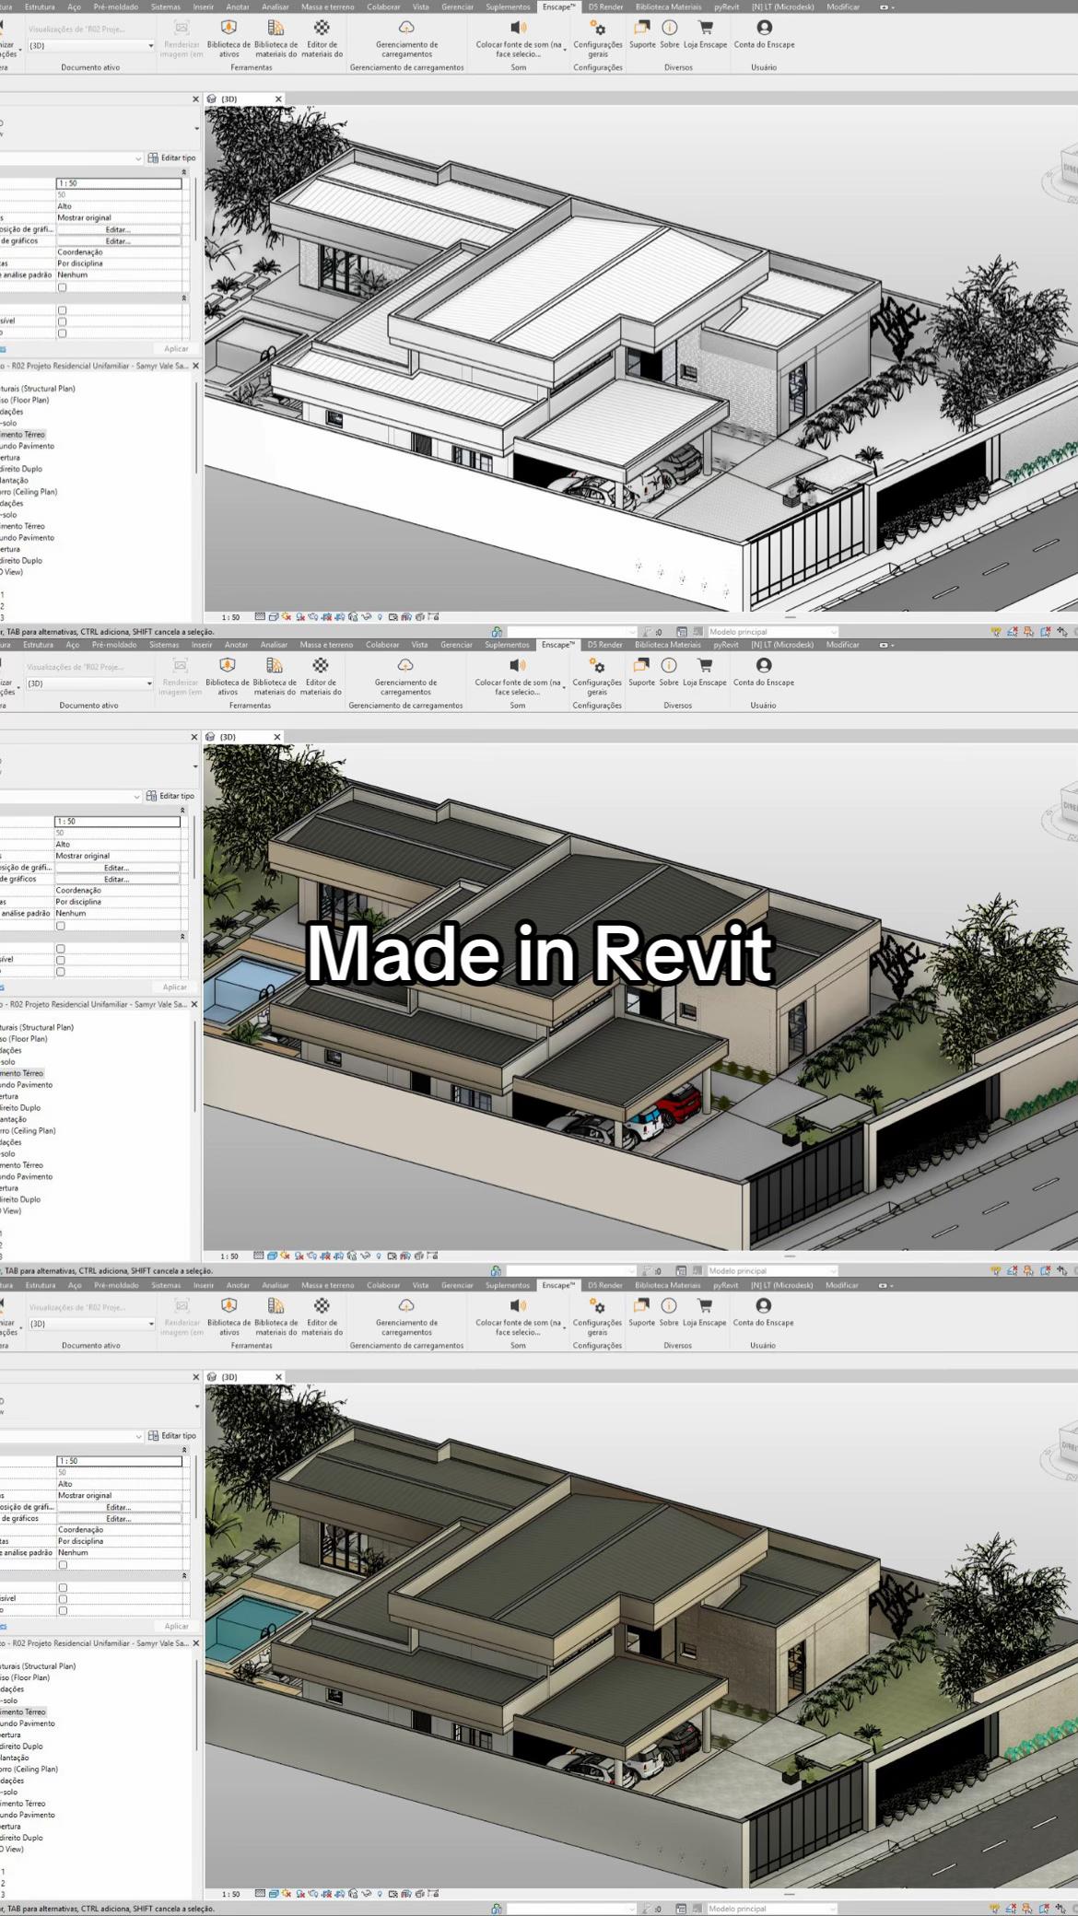Click the Sun Path icon under the textured-render view
This screenshot has height=1916, width=1078.
tap(286, 1894)
